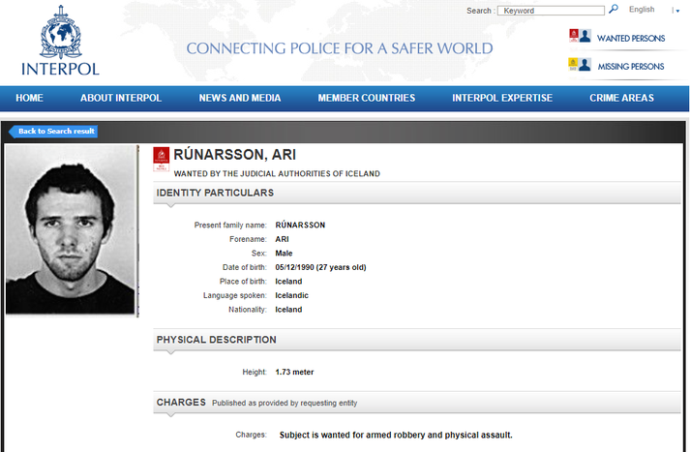Screen dimensions: 690x452
Task: Select the forename value ARI
Action: [282, 239]
